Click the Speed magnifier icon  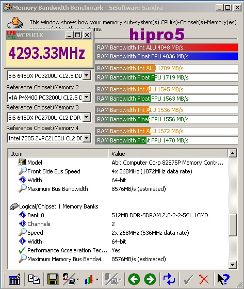tap(23, 232)
